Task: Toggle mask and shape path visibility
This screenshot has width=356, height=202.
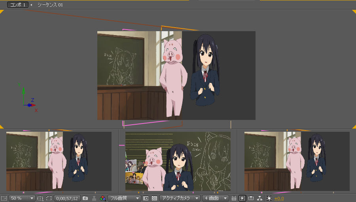Action: (x=49, y=198)
